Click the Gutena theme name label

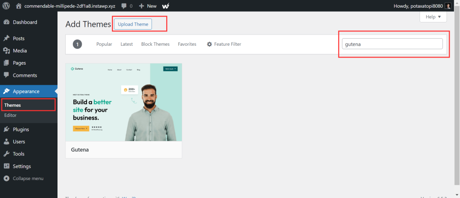(x=80, y=150)
